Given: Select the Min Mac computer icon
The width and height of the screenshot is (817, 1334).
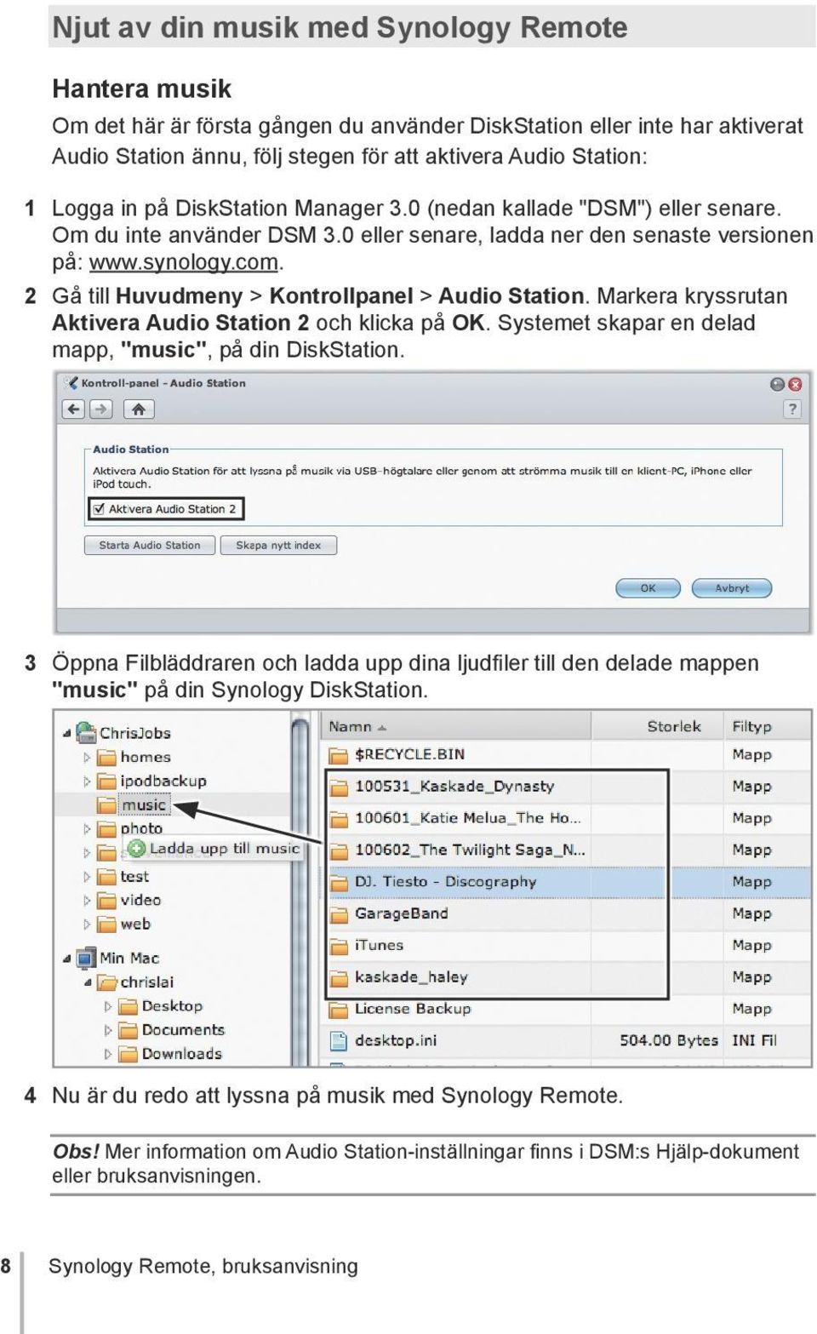Looking at the screenshot, I should point(86,958).
